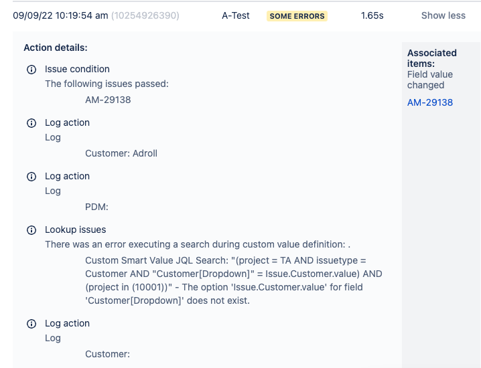Click the Lookup issues heading
Viewport: 481px width, 368px height.
pos(76,229)
